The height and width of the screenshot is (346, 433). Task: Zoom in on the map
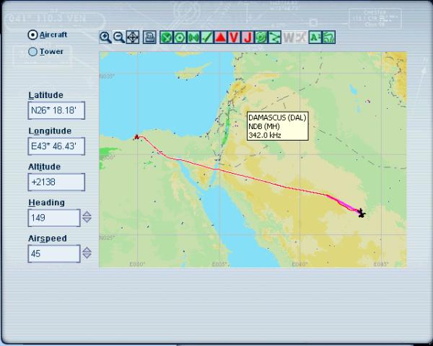point(105,37)
